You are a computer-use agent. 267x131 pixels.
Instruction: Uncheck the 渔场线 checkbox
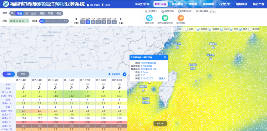pos(198,29)
